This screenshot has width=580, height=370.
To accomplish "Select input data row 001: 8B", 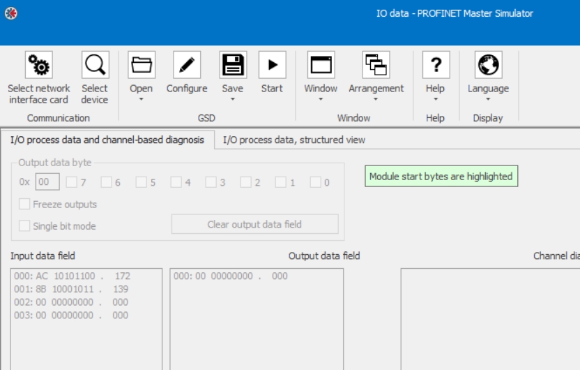I will pos(72,289).
